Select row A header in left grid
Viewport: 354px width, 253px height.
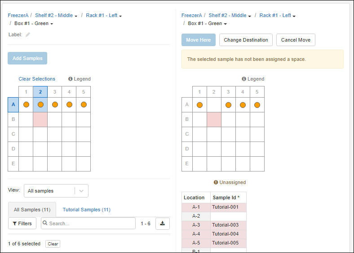[x=13, y=105]
